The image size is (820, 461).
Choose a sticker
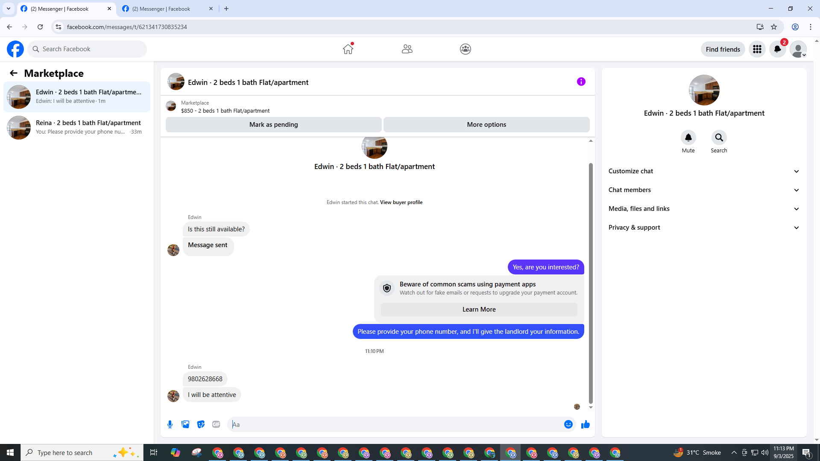coord(201,424)
